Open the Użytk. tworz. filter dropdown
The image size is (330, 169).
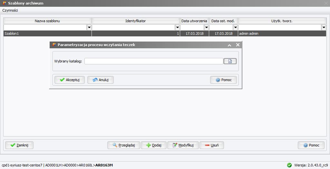click(x=324, y=27)
